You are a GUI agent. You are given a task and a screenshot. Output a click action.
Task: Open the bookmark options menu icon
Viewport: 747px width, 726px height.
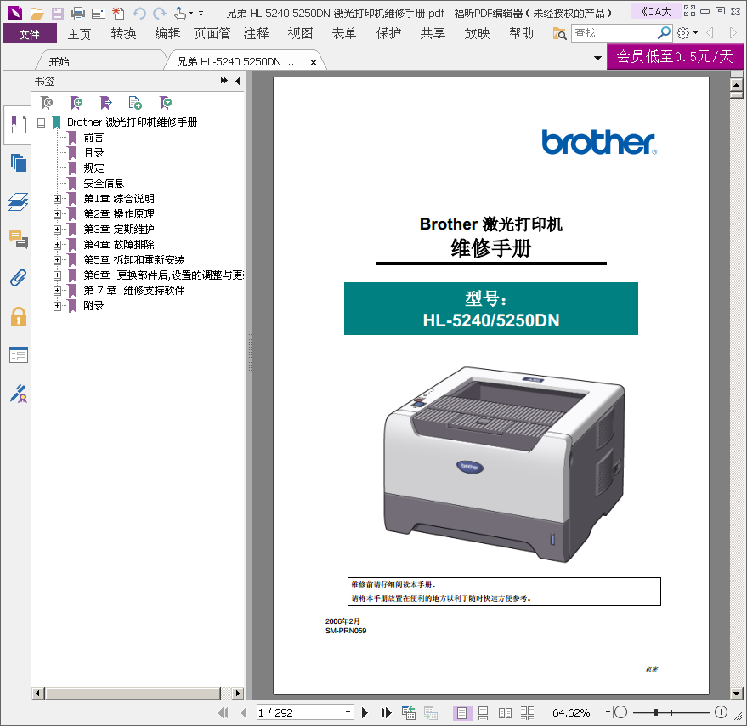tap(166, 103)
